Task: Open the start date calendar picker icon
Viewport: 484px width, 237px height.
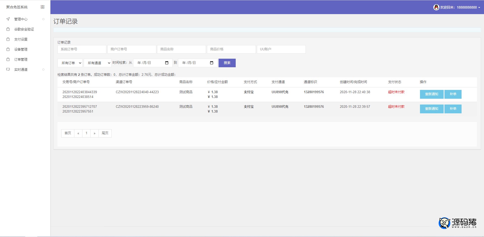Action: [167, 63]
